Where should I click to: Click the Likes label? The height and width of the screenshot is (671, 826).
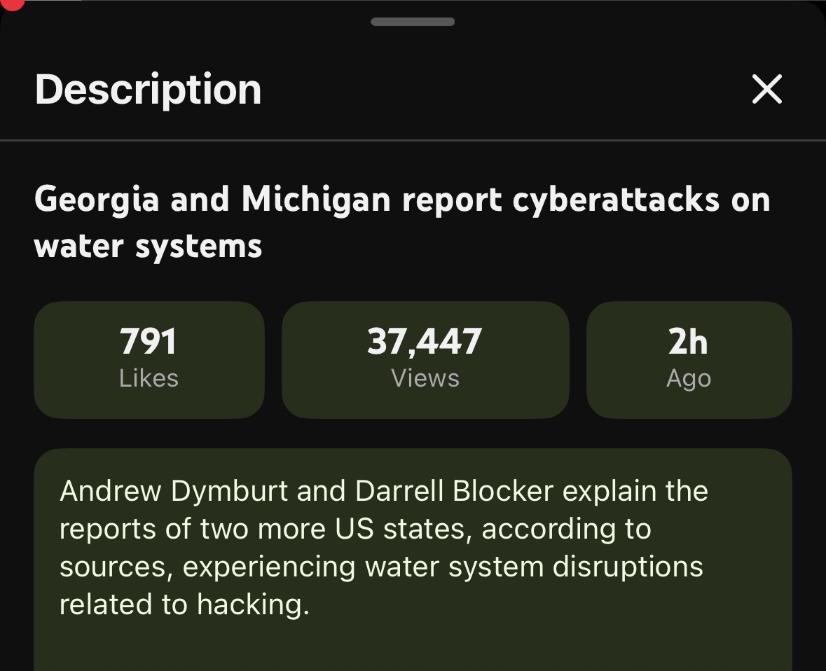(x=149, y=378)
